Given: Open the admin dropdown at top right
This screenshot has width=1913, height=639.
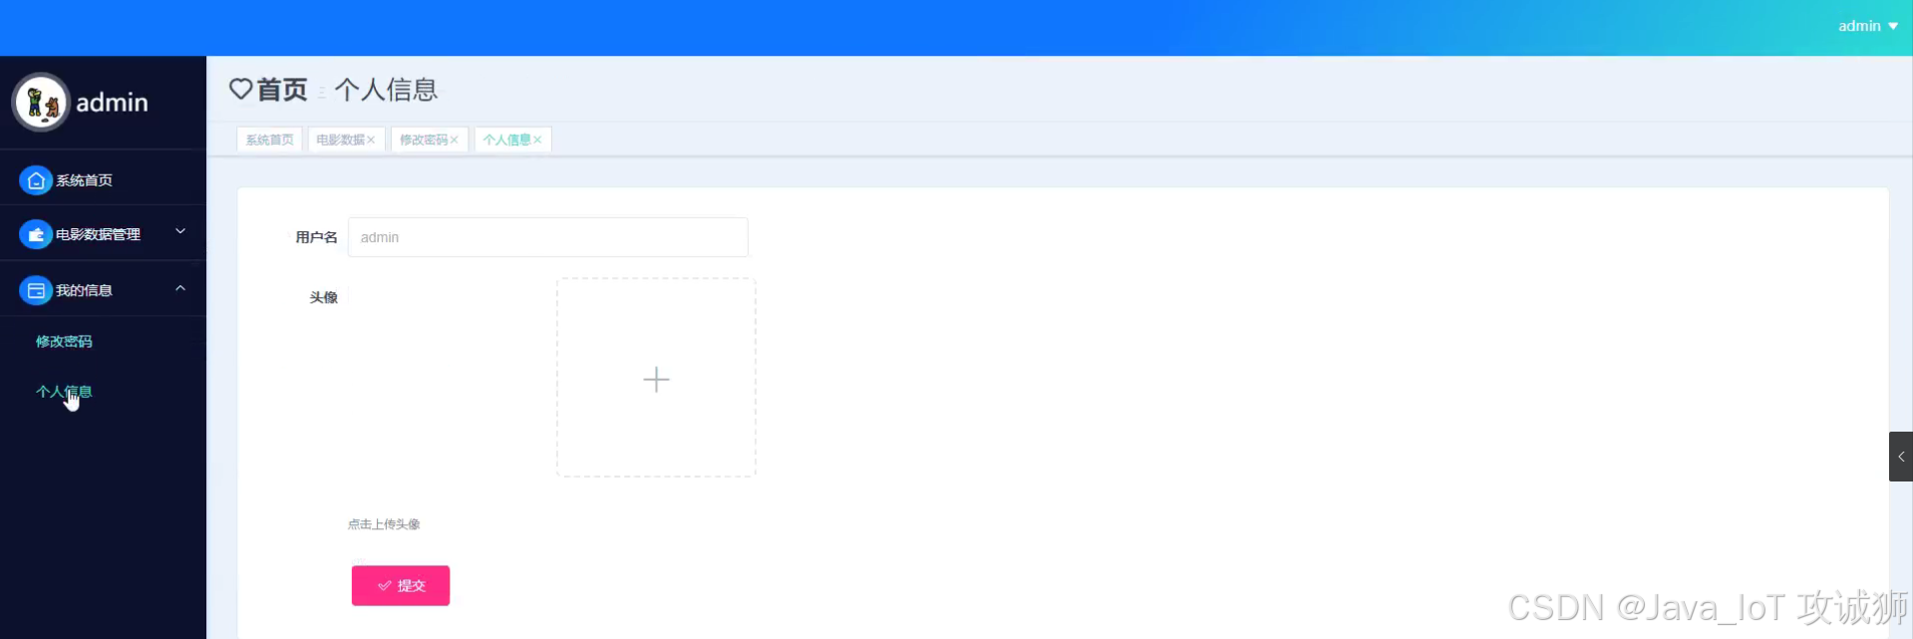Looking at the screenshot, I should point(1868,26).
